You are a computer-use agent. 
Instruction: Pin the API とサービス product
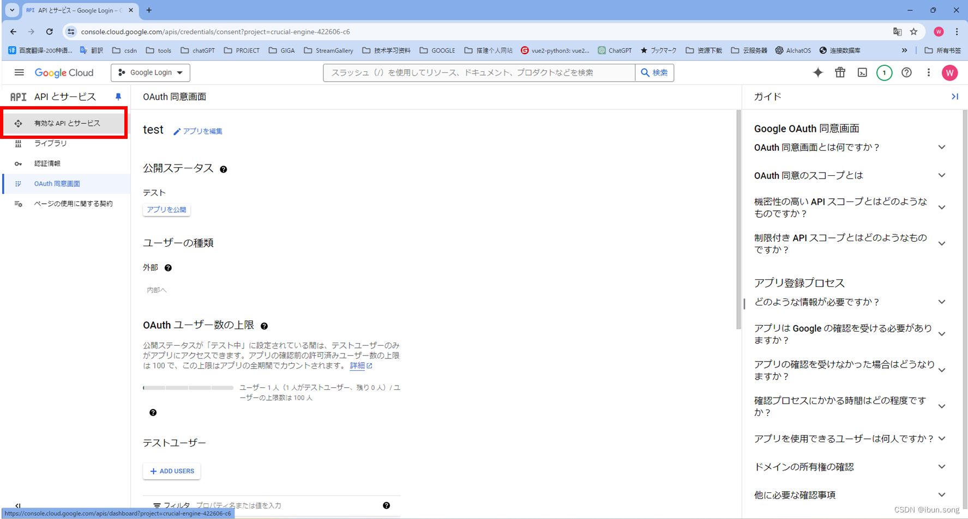point(118,97)
